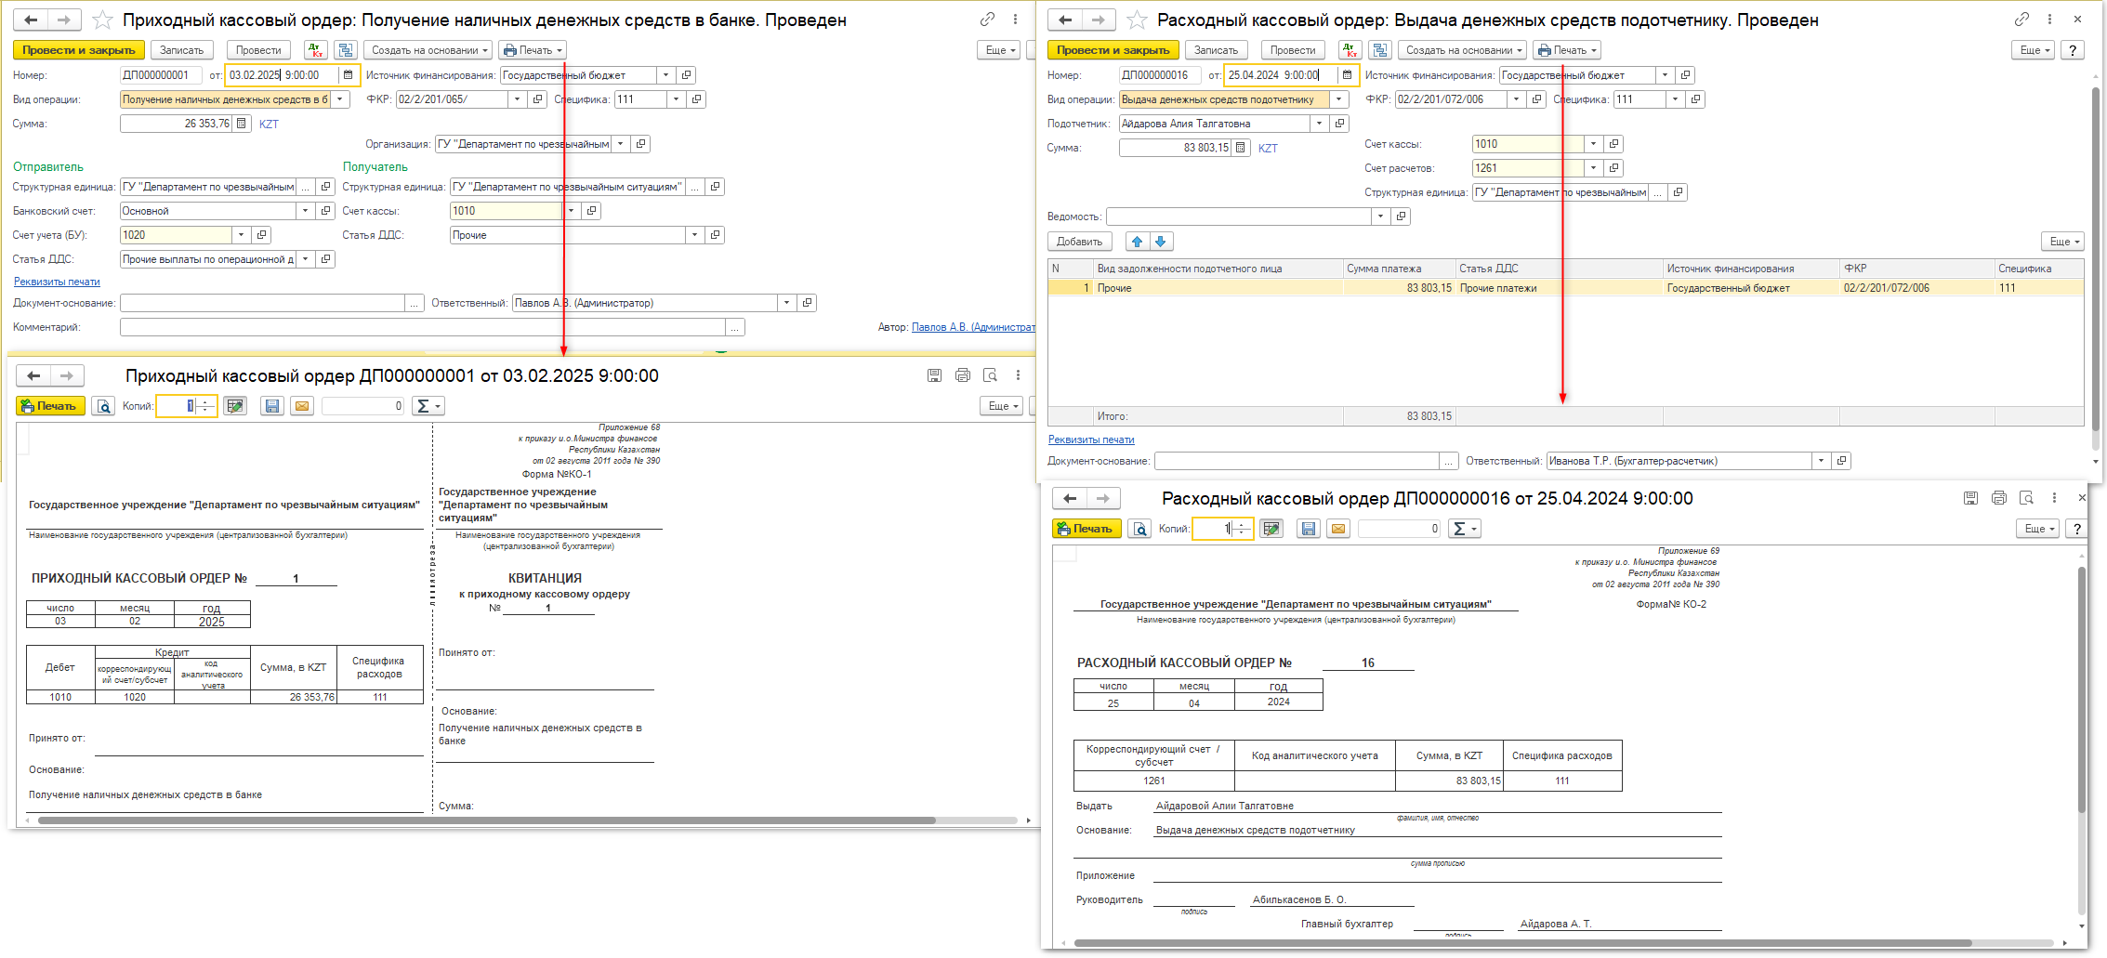This screenshot has width=2107, height=958.
Task: Open calendar next to date 03.02.2025
Action: (x=349, y=75)
